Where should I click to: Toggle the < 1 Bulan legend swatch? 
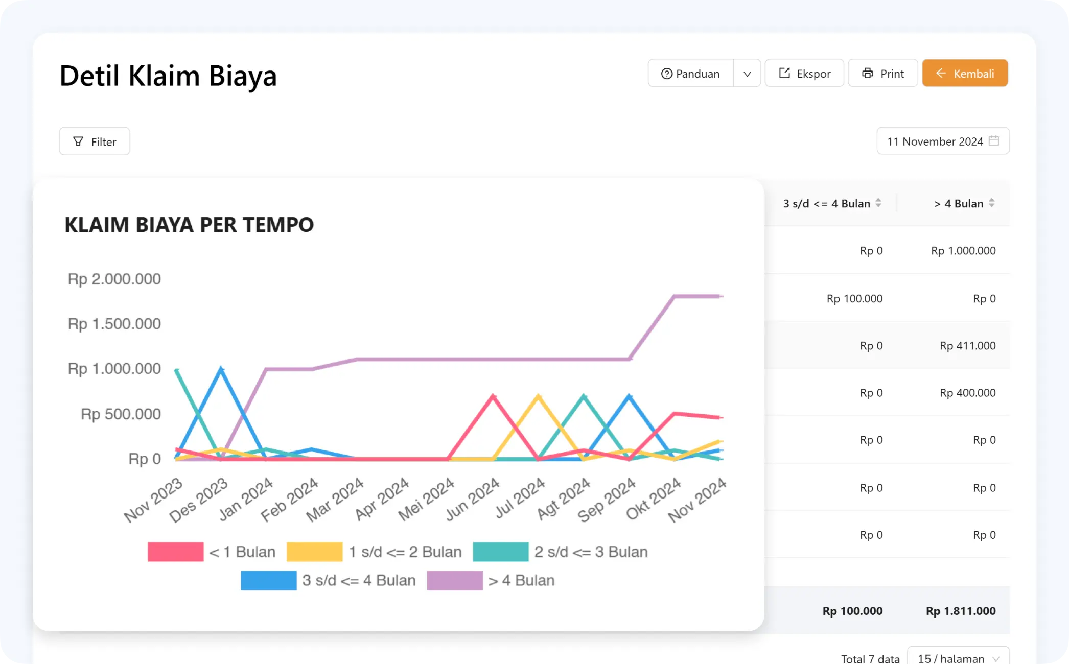(175, 552)
